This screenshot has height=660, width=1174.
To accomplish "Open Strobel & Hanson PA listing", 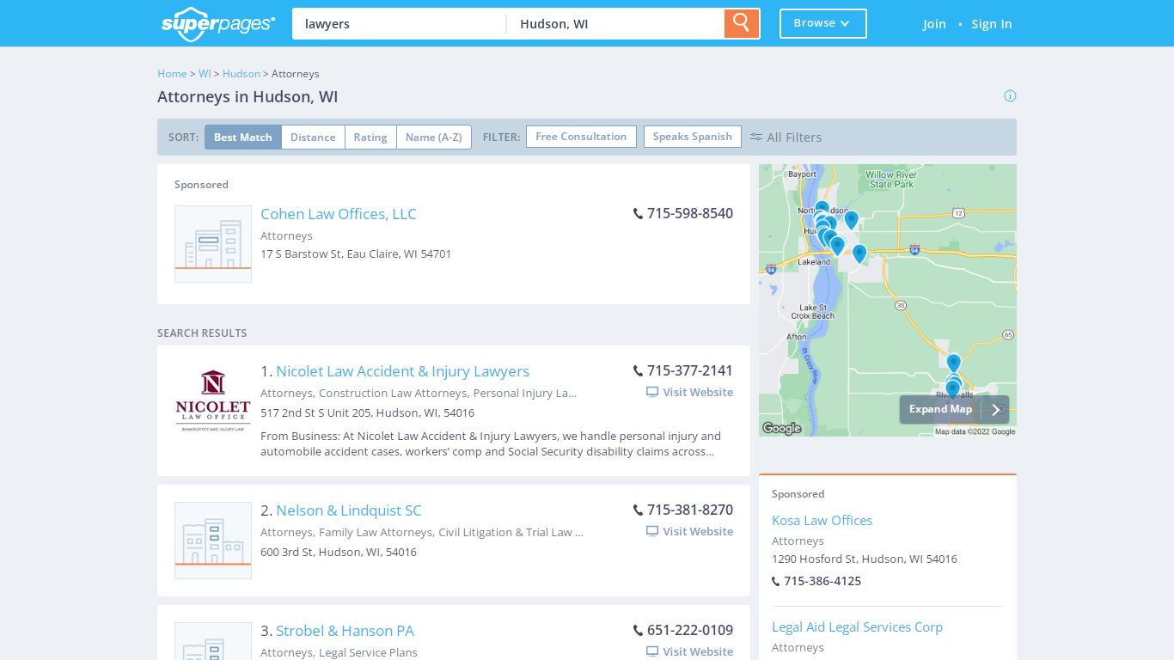I will [345, 631].
